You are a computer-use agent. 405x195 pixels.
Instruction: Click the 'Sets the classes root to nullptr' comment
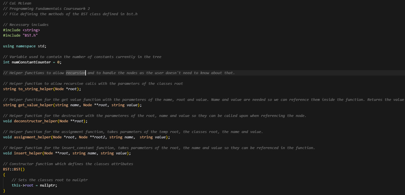[50, 180]
